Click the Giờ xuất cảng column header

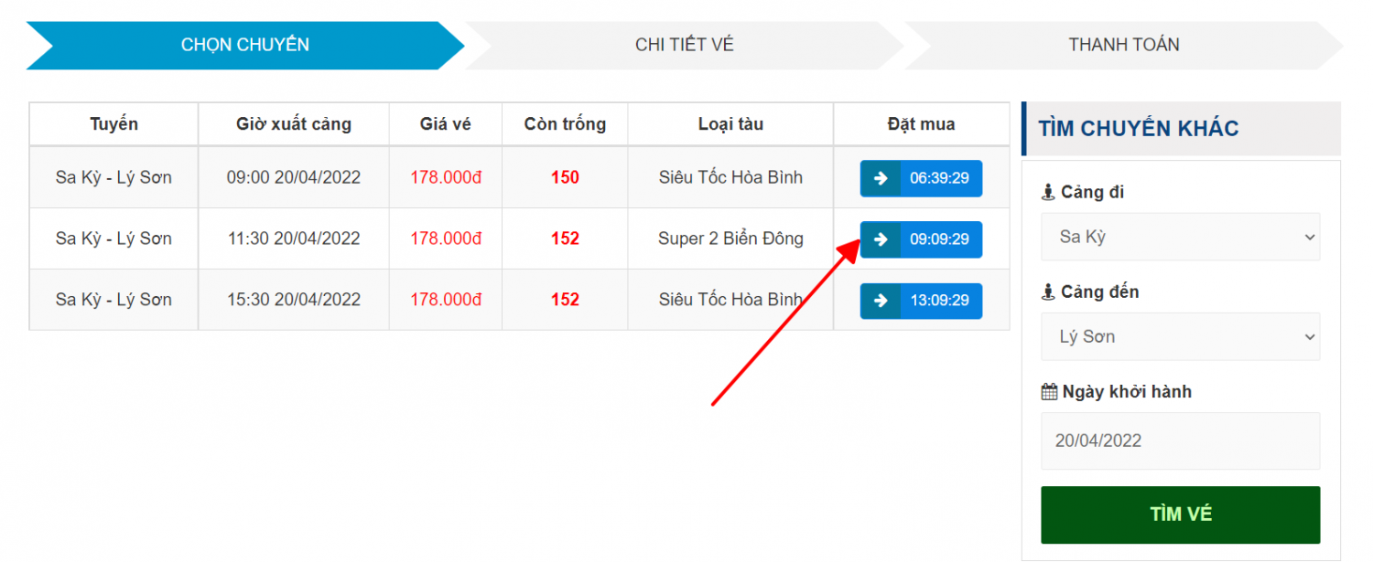point(293,124)
